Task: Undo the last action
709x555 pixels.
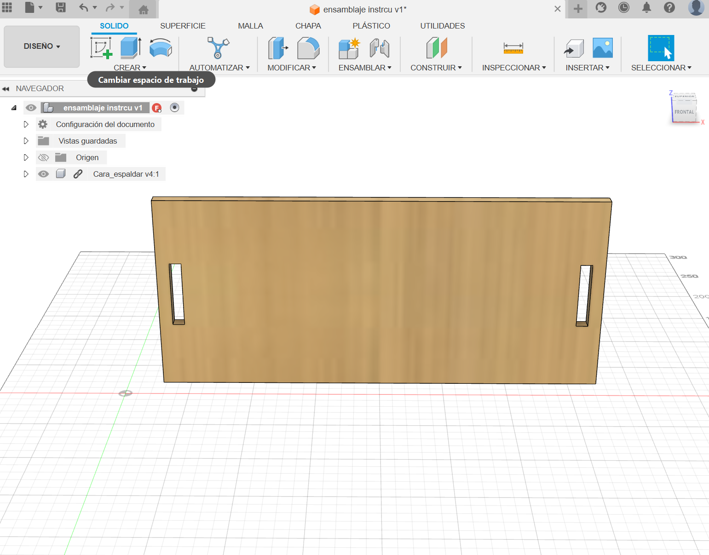Action: pyautogui.click(x=83, y=7)
